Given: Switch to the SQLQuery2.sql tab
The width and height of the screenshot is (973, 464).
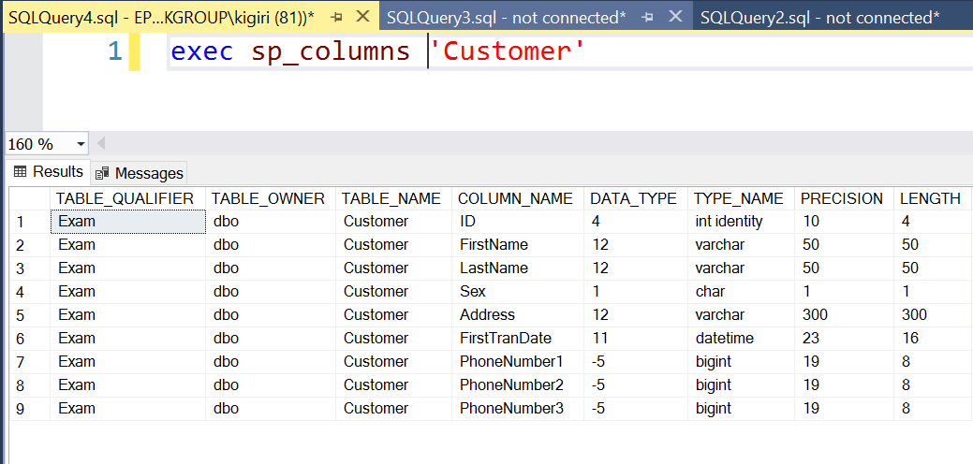Looking at the screenshot, I should (x=819, y=18).
